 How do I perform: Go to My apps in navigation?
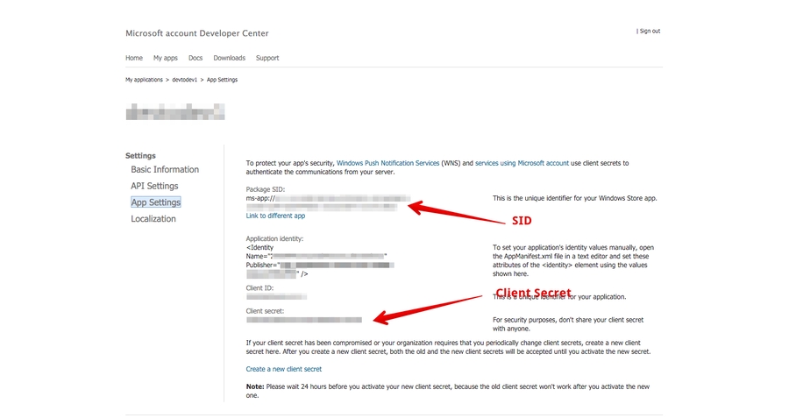click(165, 58)
